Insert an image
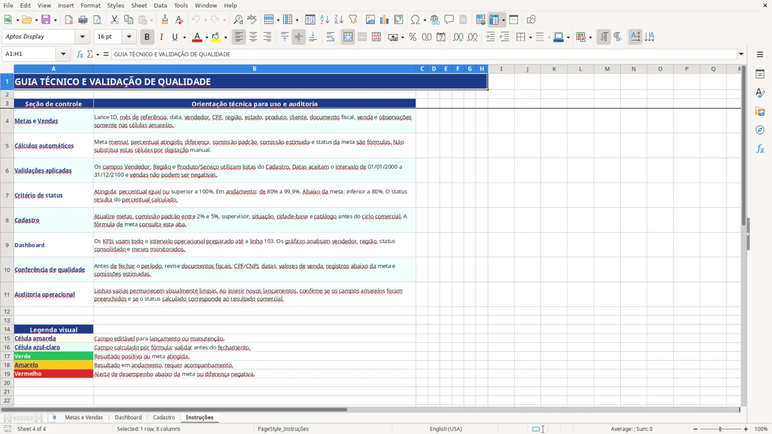The width and height of the screenshot is (772, 434). tap(371, 20)
